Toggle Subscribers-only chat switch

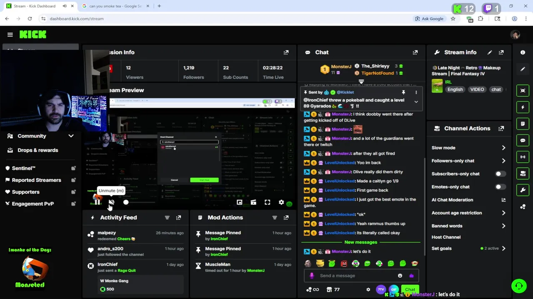point(501,174)
